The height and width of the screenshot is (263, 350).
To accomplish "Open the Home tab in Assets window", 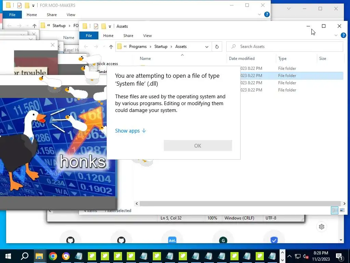I will point(108,36).
